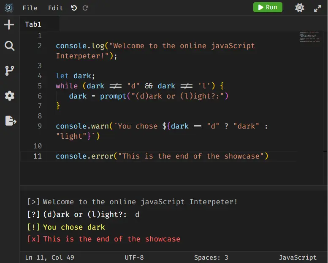Open the sidebar gear settings
This screenshot has width=328, height=263.
tap(10, 96)
